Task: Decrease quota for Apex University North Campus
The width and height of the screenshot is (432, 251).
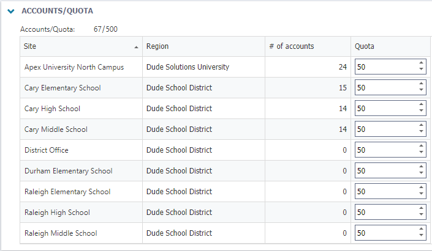Action: tap(421, 70)
